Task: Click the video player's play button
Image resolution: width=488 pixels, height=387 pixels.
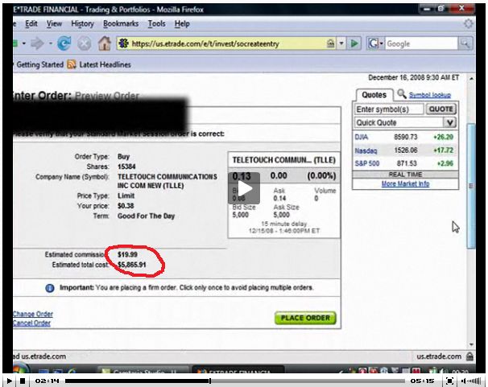Action: pos(10,381)
